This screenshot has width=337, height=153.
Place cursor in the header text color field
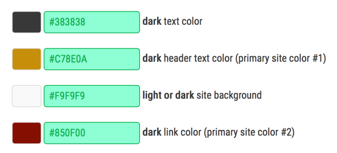tap(92, 59)
